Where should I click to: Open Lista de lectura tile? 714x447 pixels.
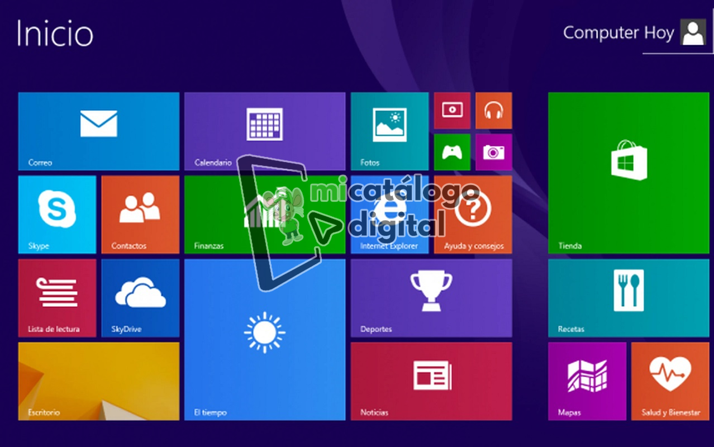[x=57, y=298]
